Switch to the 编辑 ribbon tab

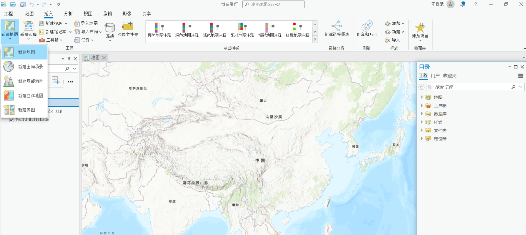pyautogui.click(x=107, y=14)
